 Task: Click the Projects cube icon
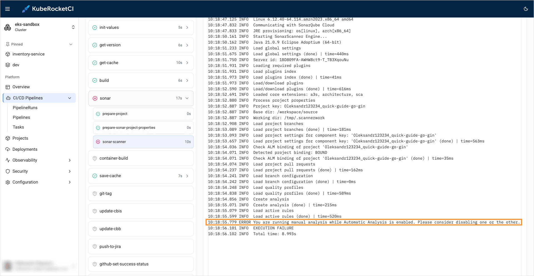click(x=8, y=138)
